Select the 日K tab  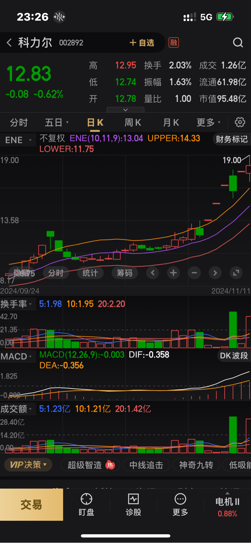click(95, 123)
